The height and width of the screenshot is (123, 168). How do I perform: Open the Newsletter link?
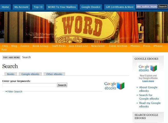coord(98,46)
